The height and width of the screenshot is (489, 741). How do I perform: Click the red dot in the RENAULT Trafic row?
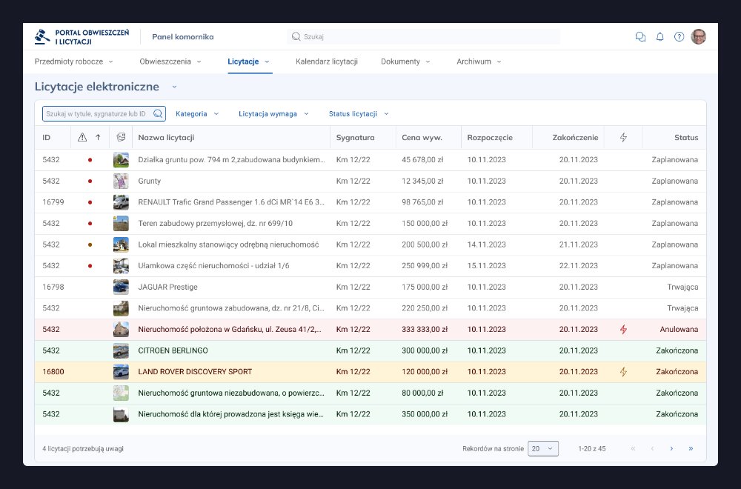[x=90, y=202]
